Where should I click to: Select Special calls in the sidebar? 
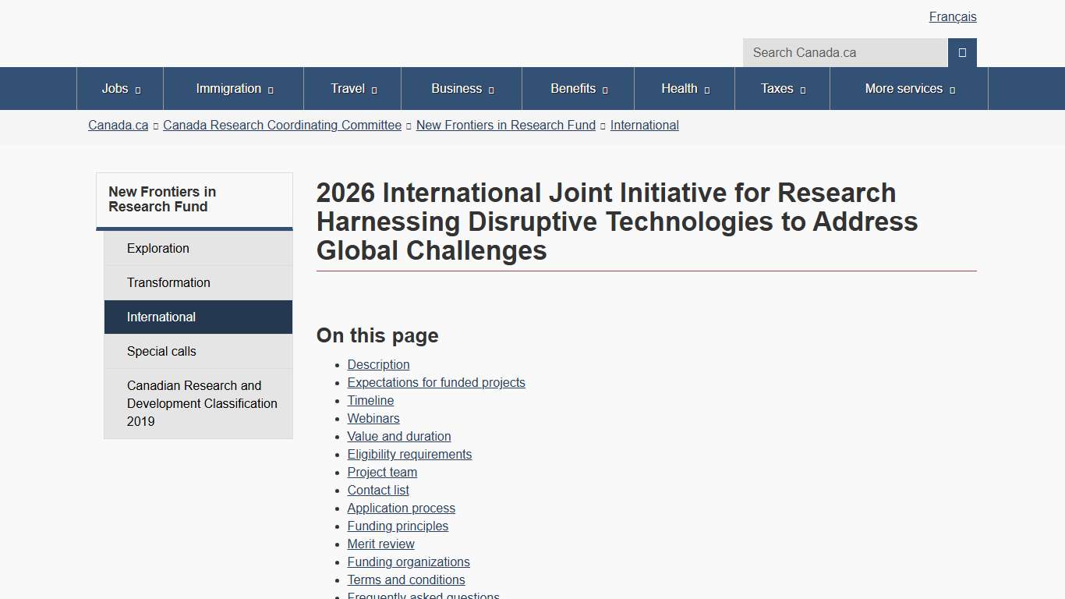pos(161,351)
